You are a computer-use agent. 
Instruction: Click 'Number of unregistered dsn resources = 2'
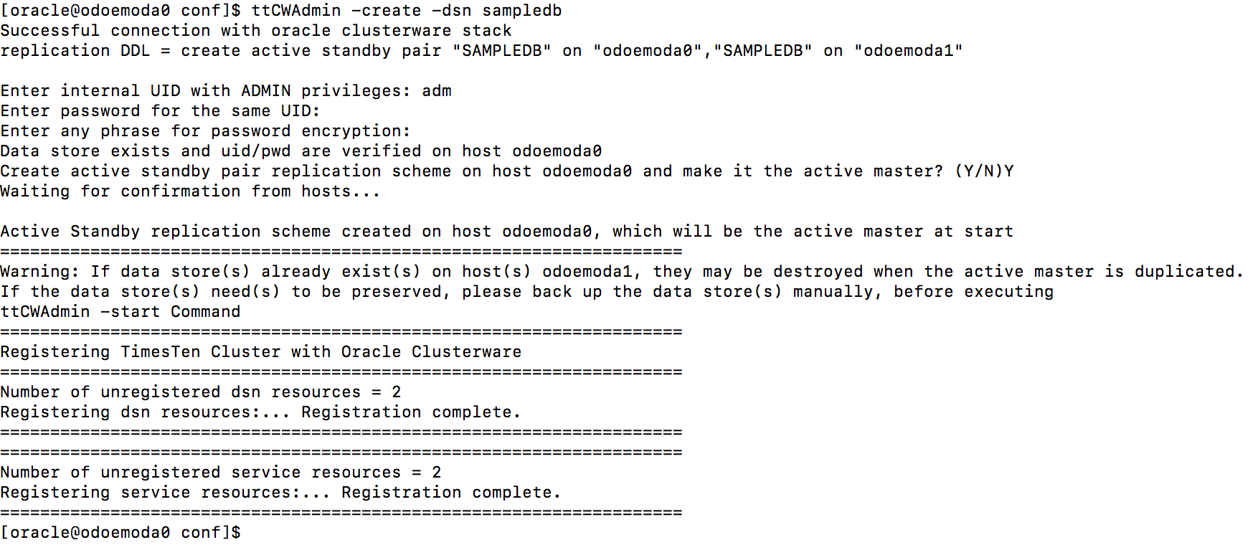pos(201,392)
